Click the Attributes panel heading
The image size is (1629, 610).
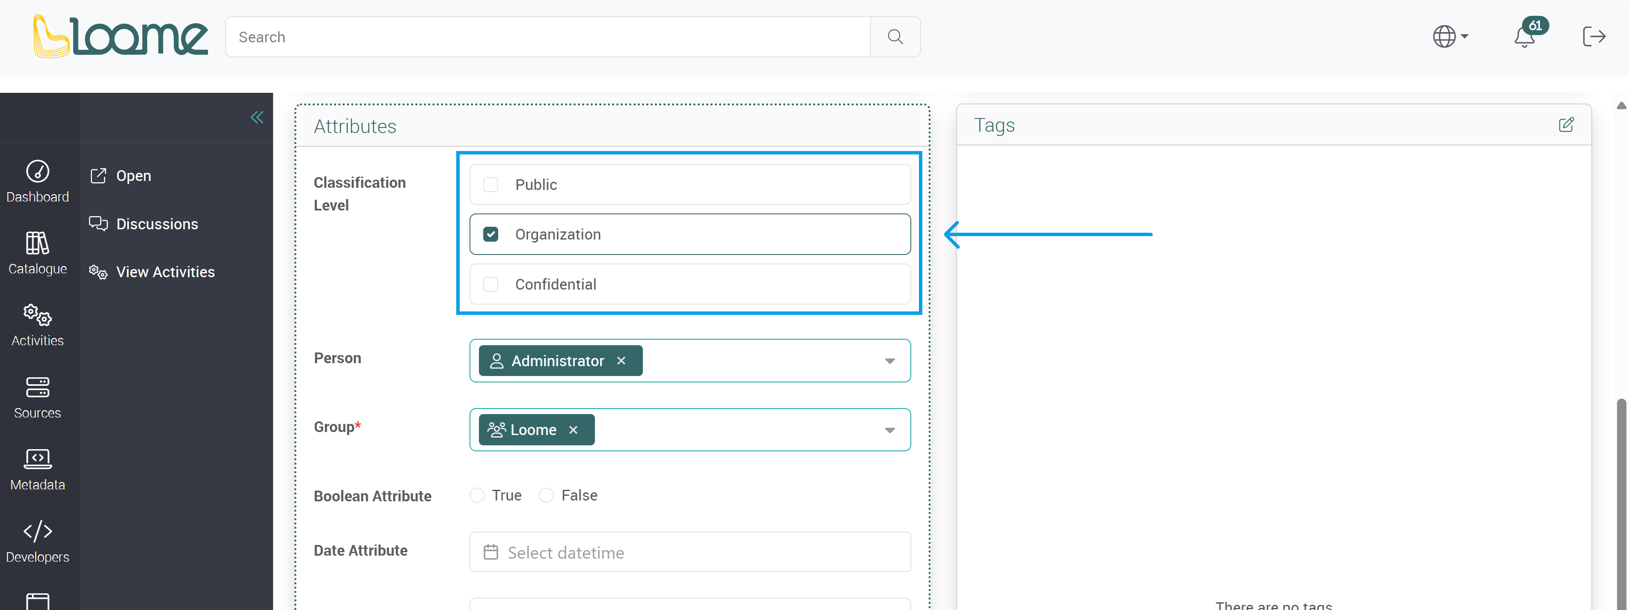click(355, 127)
